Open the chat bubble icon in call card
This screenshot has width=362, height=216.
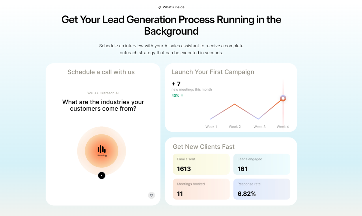[152, 195]
